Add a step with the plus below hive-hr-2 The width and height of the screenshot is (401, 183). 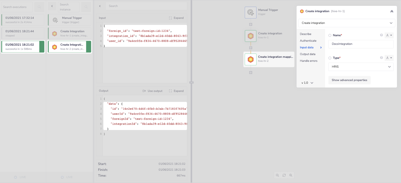point(251,73)
